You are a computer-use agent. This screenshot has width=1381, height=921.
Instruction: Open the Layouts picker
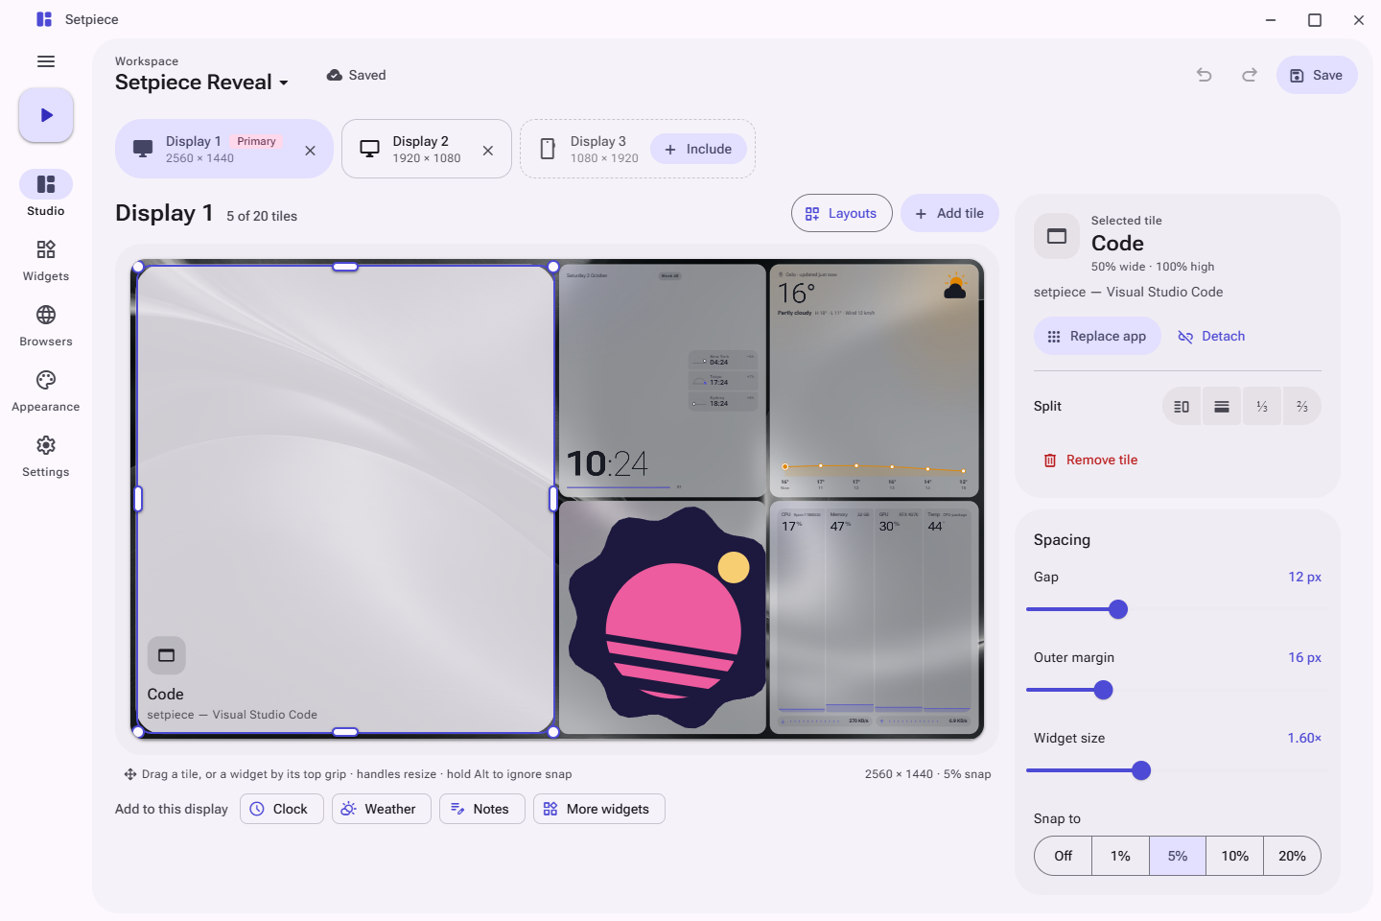point(842,213)
